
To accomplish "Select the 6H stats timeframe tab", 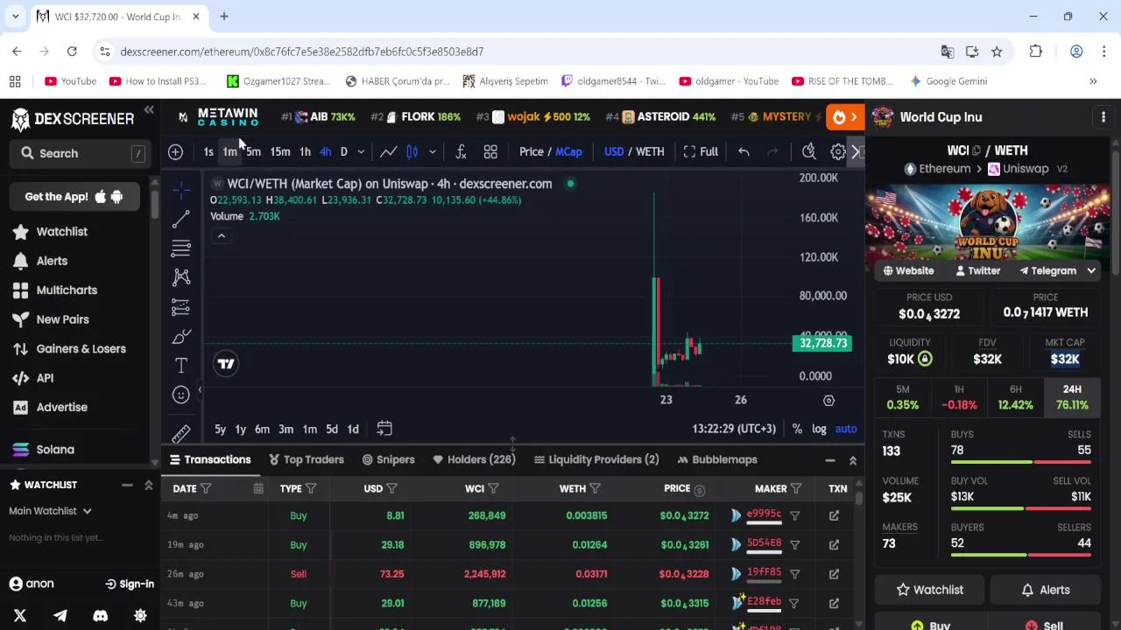I will coord(1016,398).
